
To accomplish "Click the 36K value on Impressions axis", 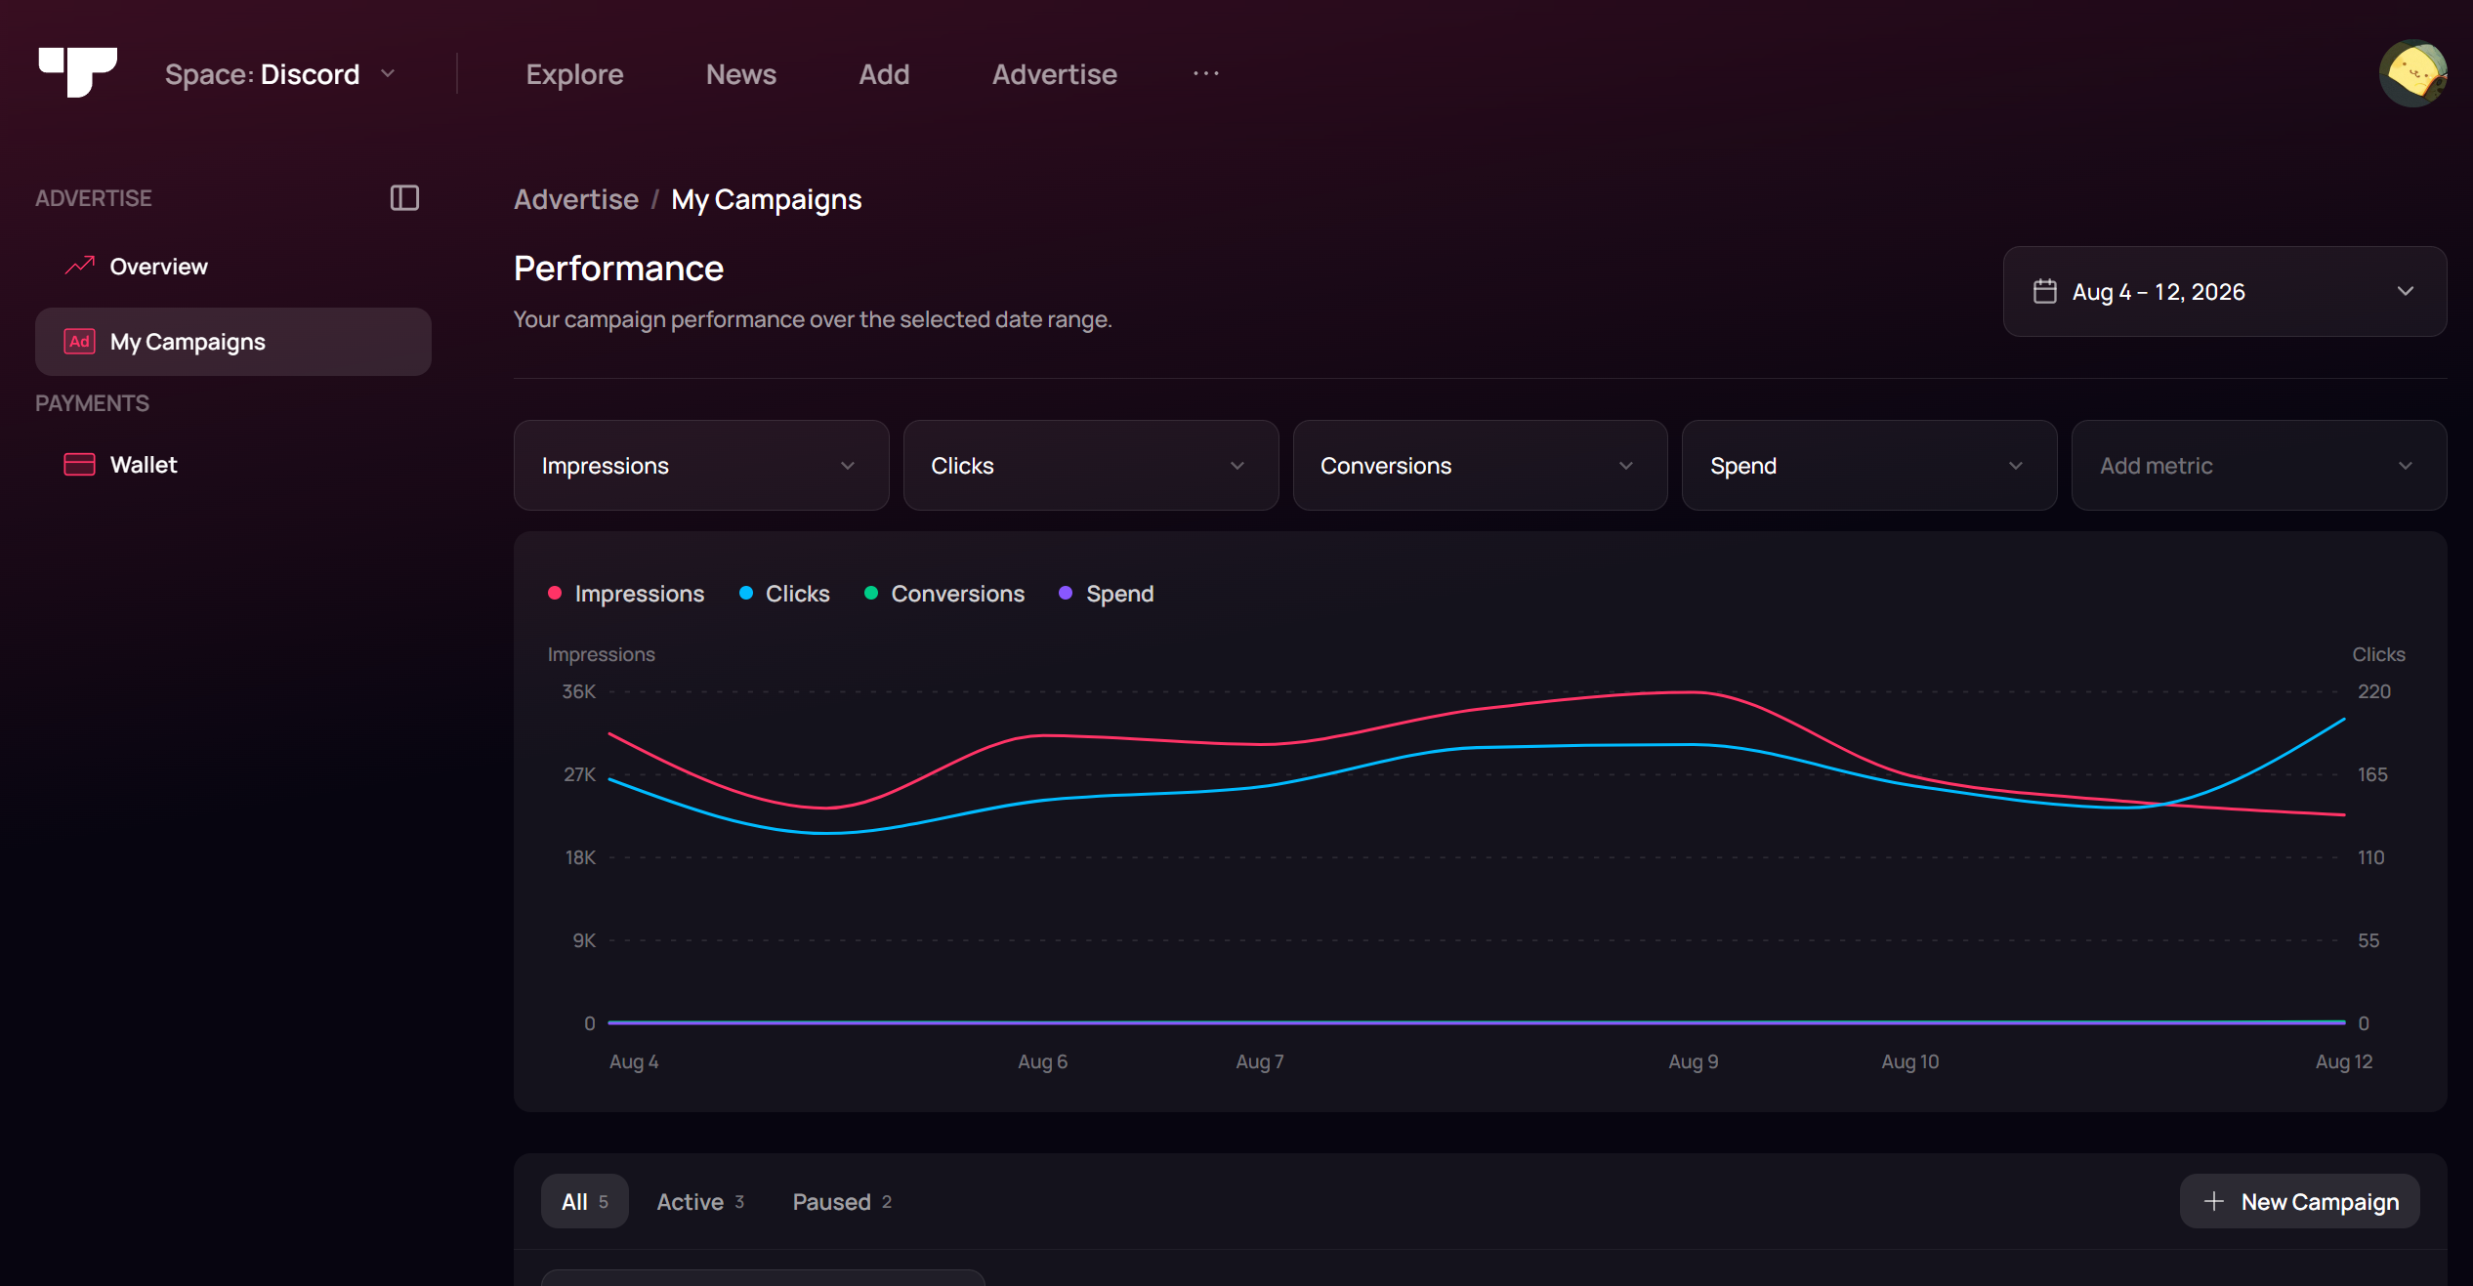I will [x=578, y=691].
